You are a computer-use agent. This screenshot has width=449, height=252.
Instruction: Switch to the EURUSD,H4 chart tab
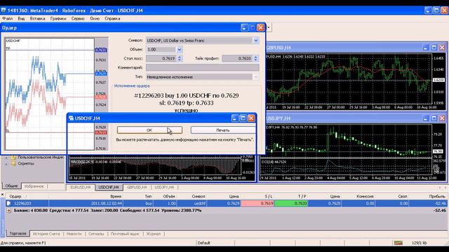pos(81,188)
